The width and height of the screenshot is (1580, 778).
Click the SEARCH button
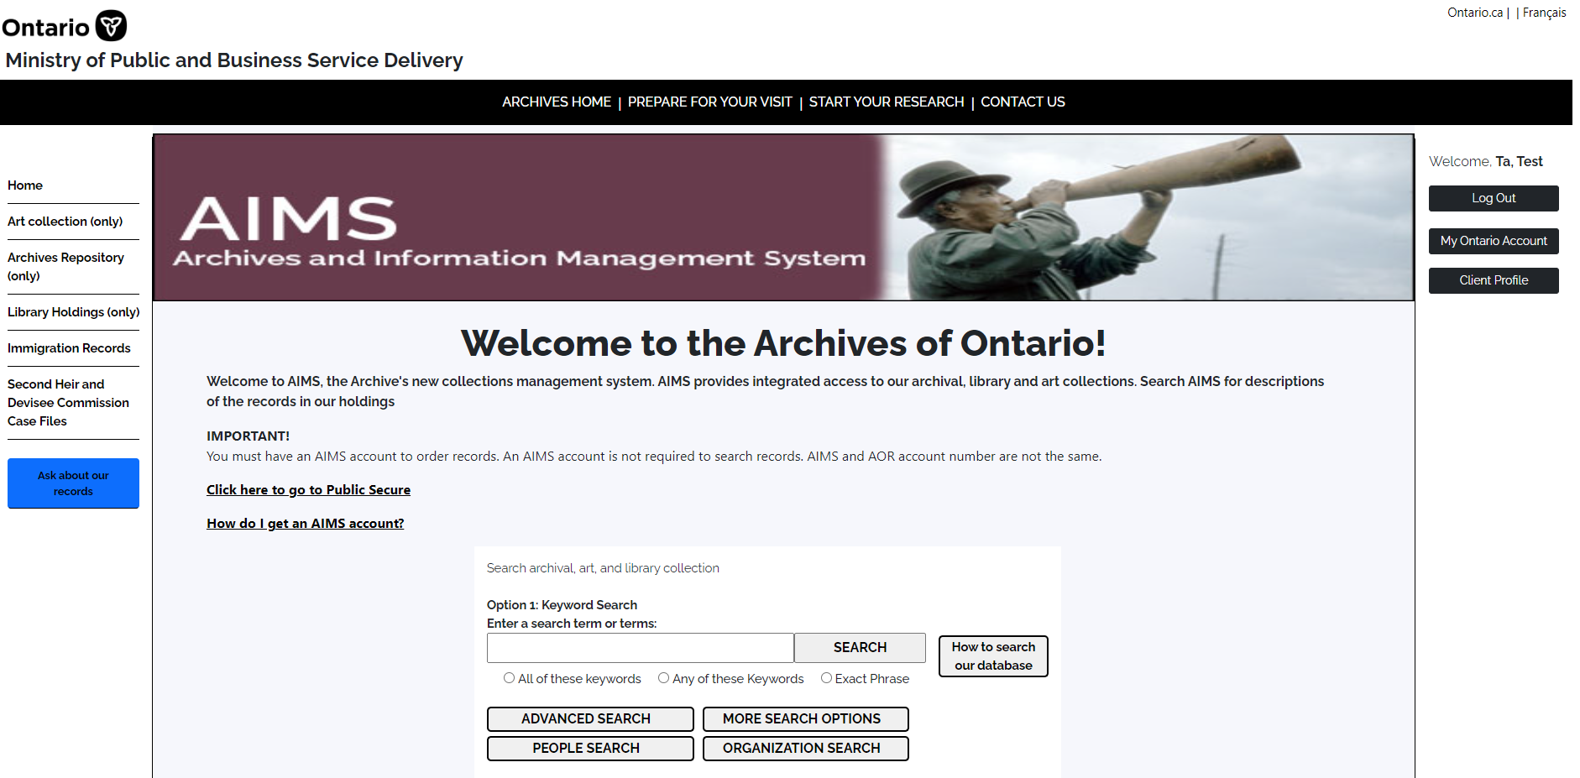click(860, 648)
